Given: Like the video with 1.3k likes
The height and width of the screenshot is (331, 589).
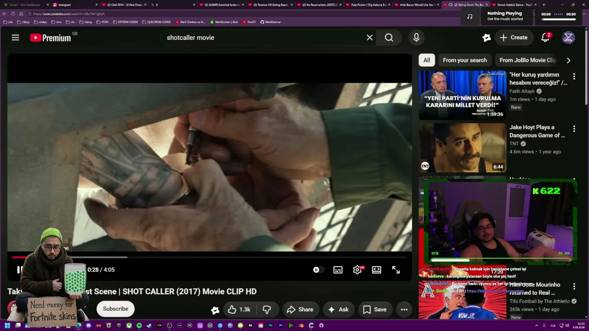Looking at the screenshot, I should [x=239, y=309].
